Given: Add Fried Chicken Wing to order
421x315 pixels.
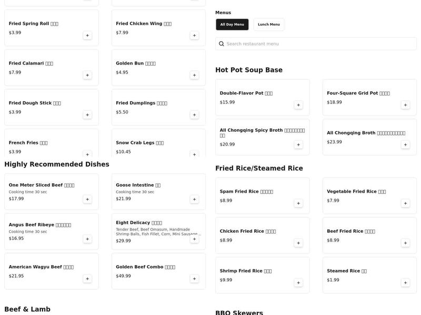Looking at the screenshot, I should (195, 35).
